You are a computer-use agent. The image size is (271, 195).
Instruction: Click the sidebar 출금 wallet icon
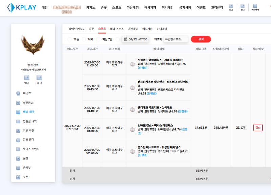[39, 78]
